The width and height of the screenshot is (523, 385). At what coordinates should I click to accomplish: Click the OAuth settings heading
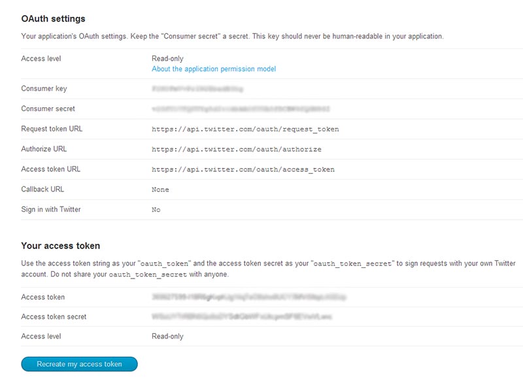click(53, 19)
